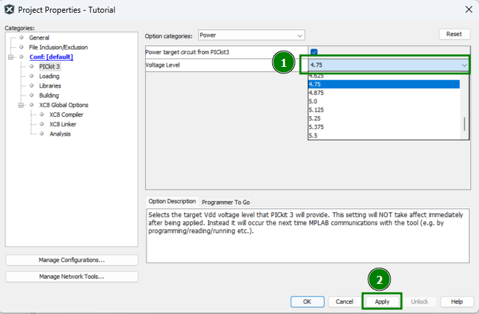This screenshot has height=314, width=479.
Task: Select XC8 Global Options item
Action: point(64,105)
